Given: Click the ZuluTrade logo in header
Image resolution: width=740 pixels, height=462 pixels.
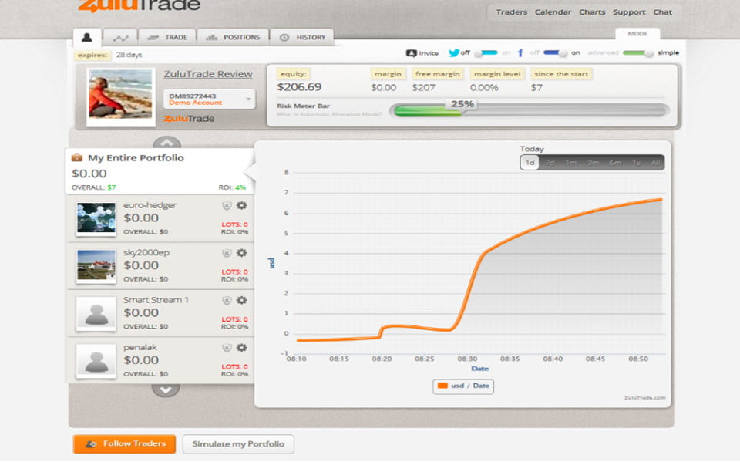Looking at the screenshot, I should pos(140,5).
